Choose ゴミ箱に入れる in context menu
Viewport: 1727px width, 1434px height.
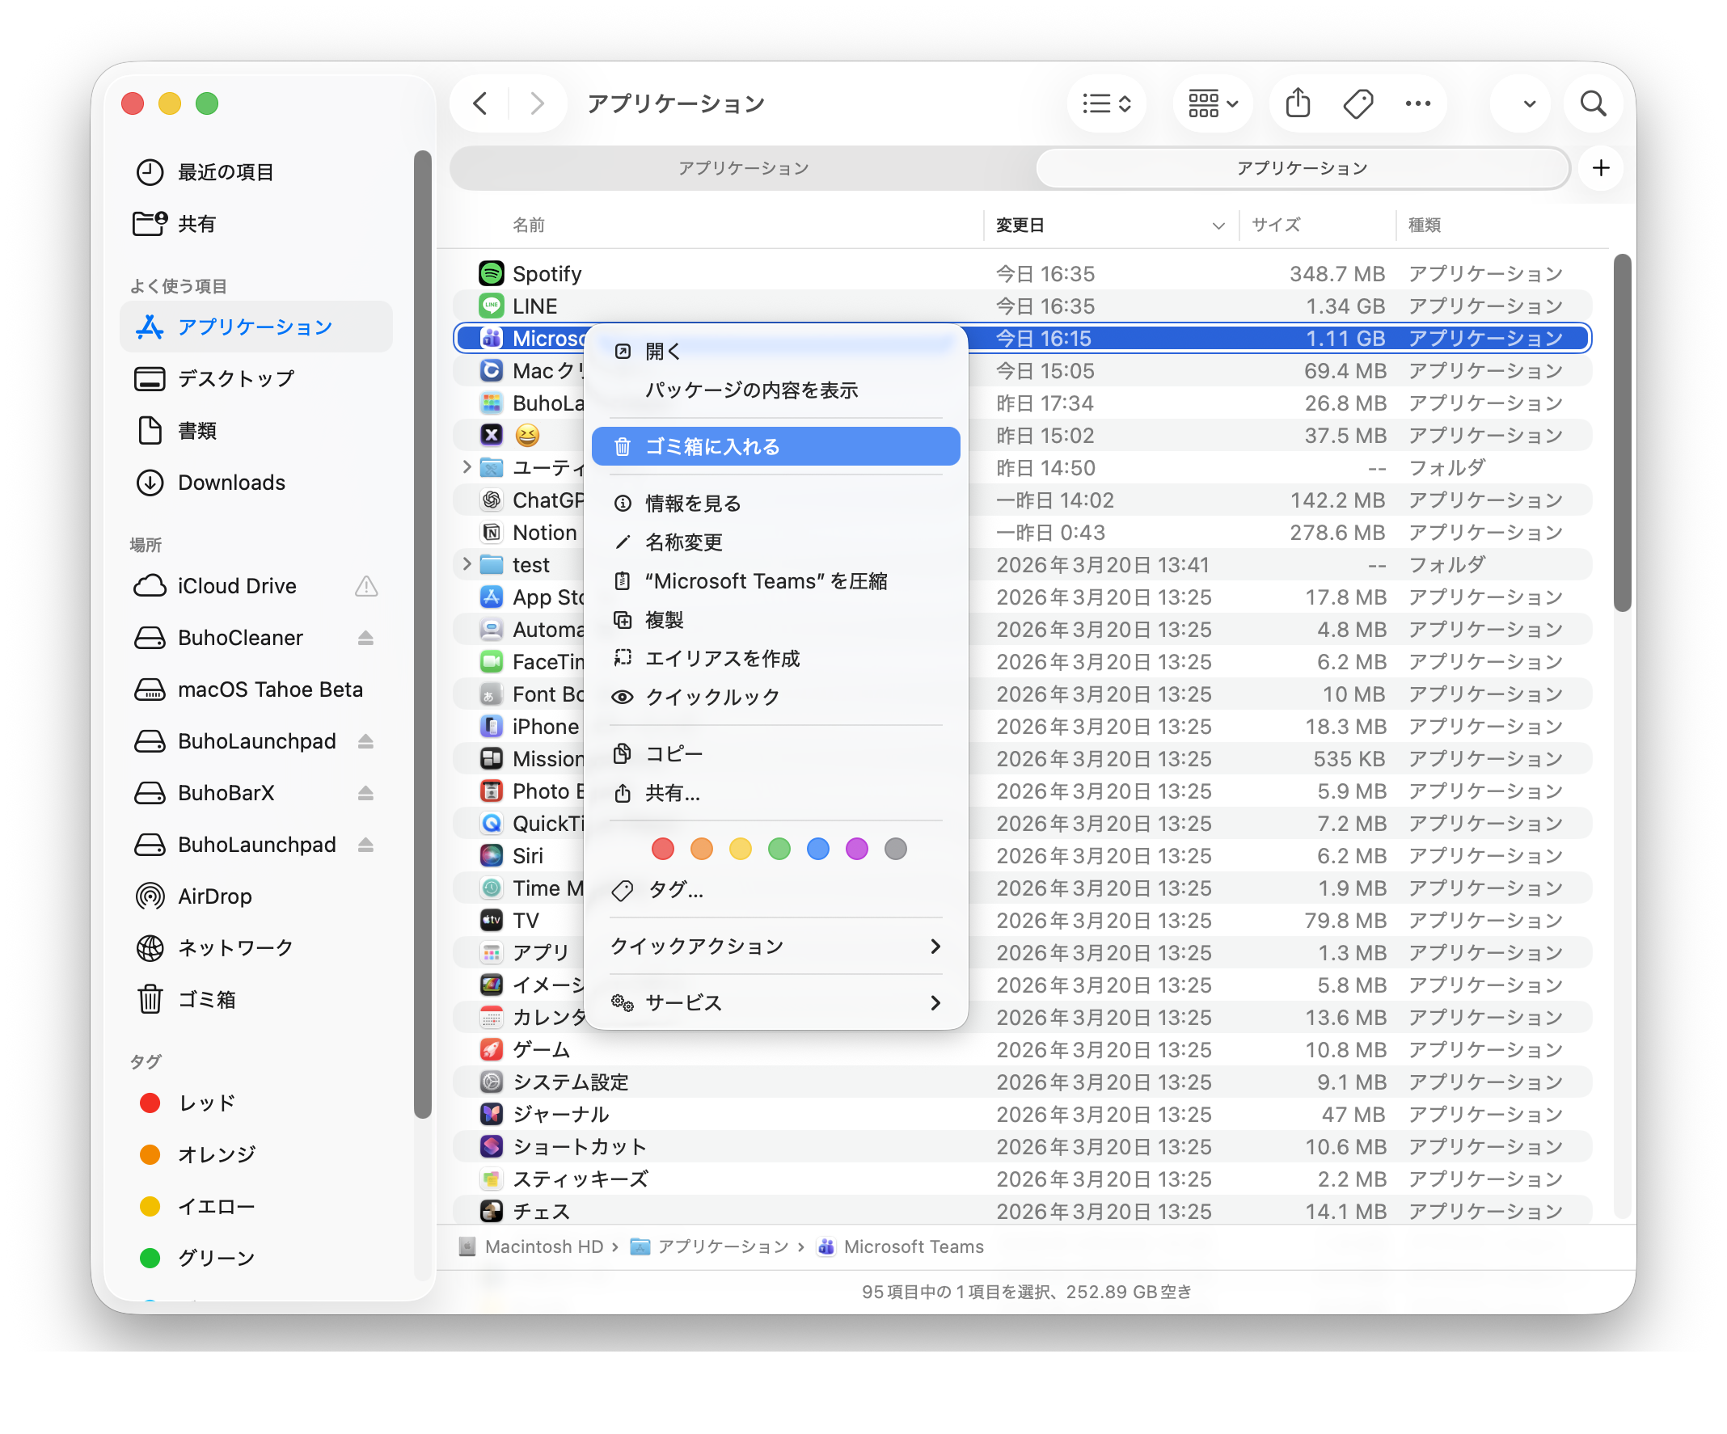point(775,445)
